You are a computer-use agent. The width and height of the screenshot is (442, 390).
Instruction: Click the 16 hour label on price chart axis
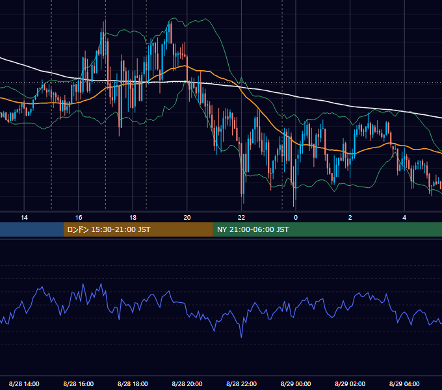click(79, 217)
